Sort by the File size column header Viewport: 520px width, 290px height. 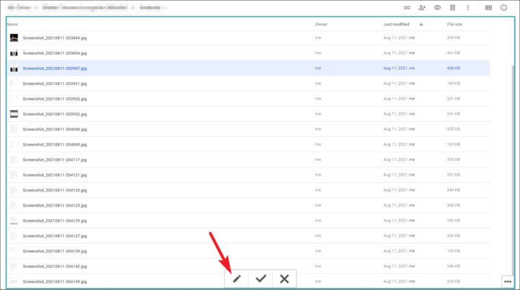455,24
